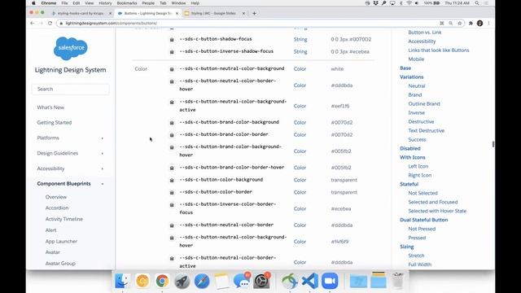Go to the Accordion blueprint
The width and height of the screenshot is (521, 293).
57,208
